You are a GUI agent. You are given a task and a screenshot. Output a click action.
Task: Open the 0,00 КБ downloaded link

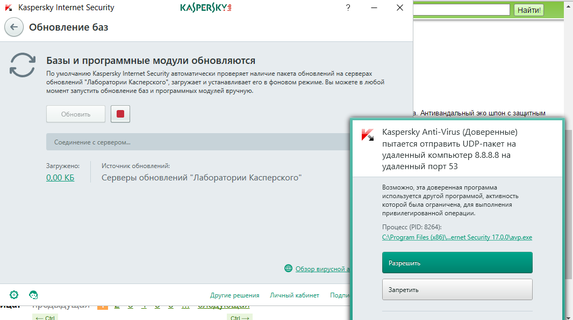[60, 178]
